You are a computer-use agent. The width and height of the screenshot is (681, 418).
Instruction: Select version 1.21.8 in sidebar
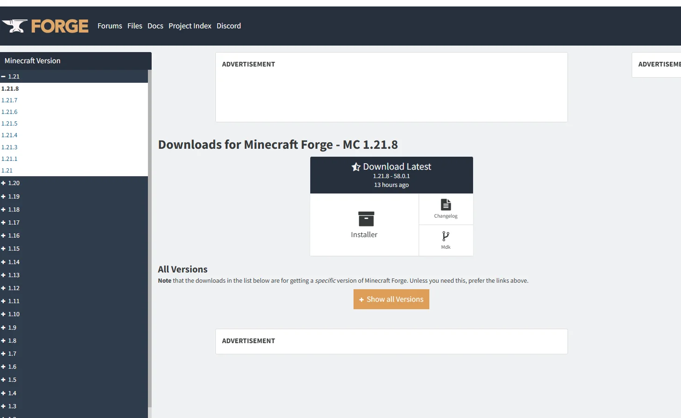(10, 88)
